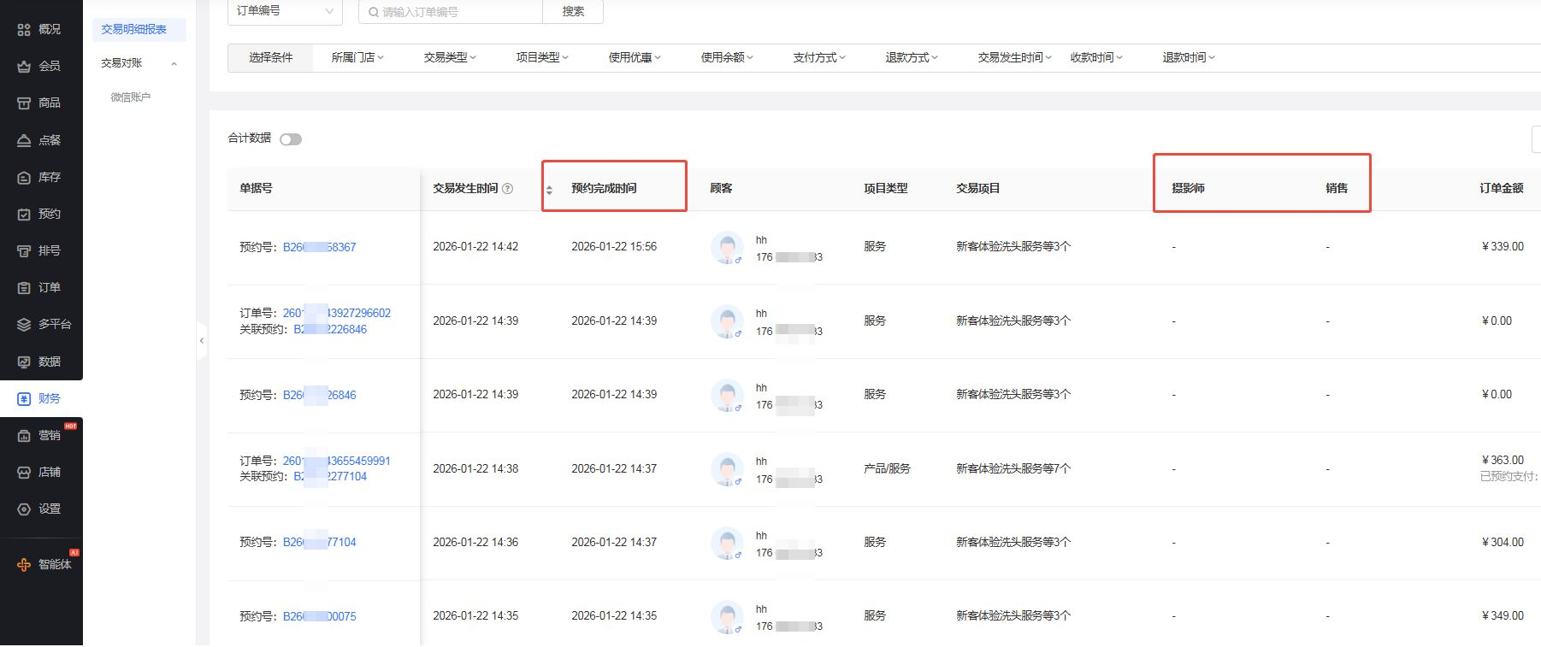Collapse the sidebar using the arrow handle
Image resolution: width=1541 pixels, height=647 pixels.
(x=202, y=340)
